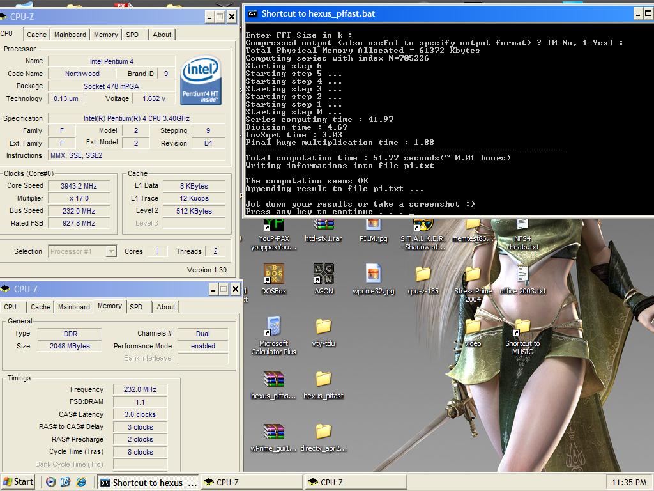Activate first CPU-Z taskbar button
Screen dimensions: 654x491
pyautogui.click(x=252, y=483)
